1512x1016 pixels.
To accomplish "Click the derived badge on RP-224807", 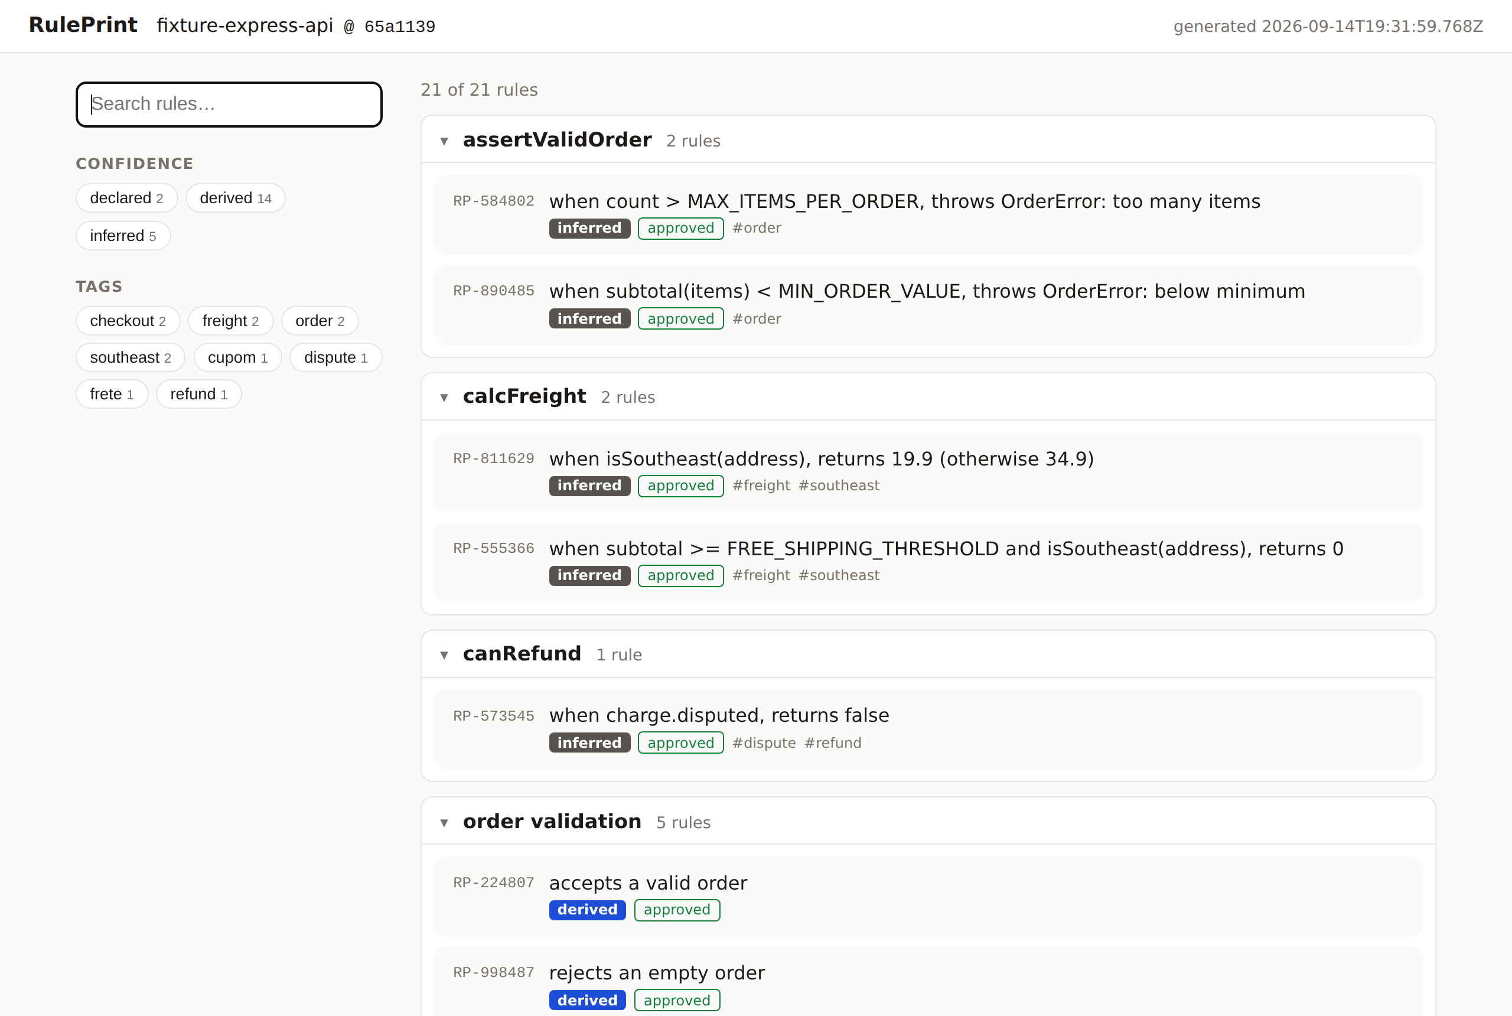I will pos(588,910).
